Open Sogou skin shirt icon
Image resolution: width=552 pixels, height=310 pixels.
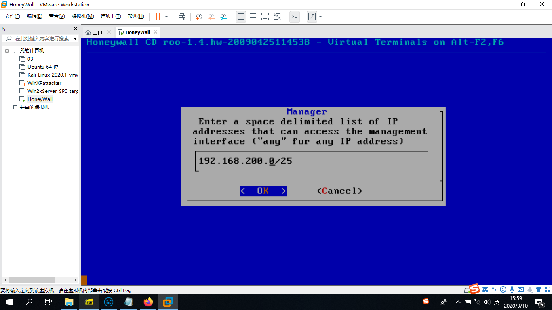coord(539,289)
